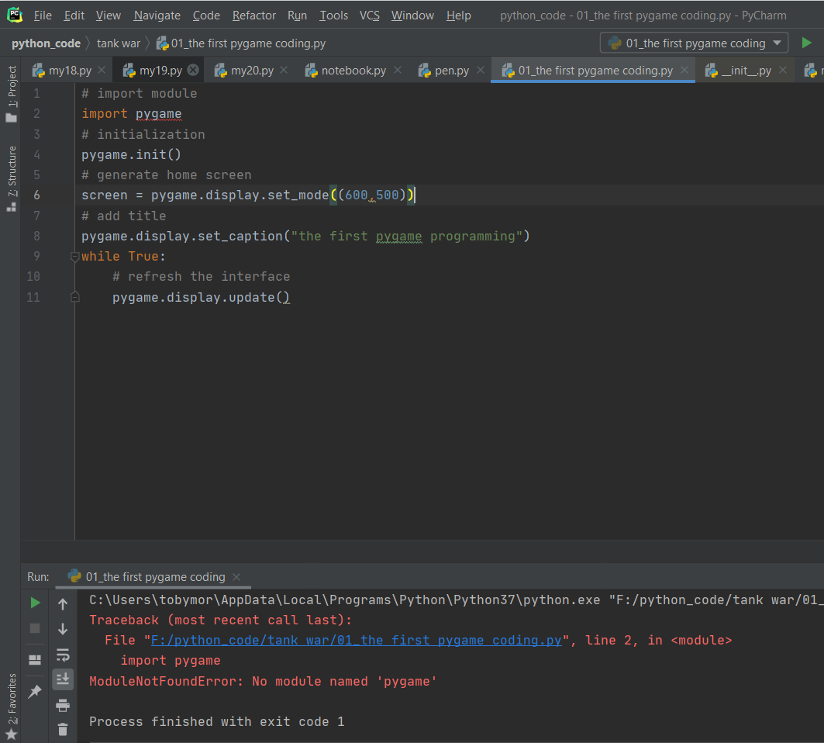This screenshot has height=743, width=824.
Task: Open the Edit menu
Action: [x=74, y=16]
